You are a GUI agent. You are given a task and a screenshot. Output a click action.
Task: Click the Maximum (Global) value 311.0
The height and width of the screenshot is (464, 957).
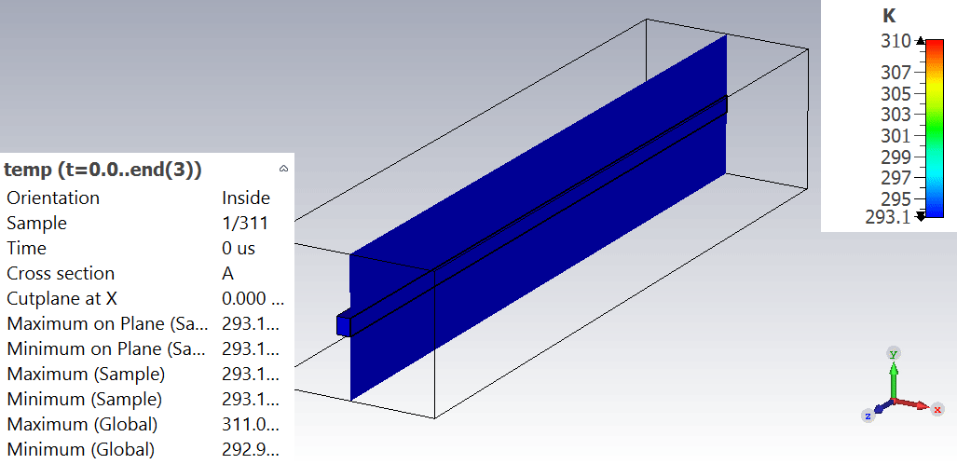(251, 424)
